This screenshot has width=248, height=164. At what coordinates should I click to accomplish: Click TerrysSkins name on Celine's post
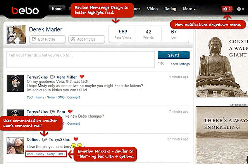click(x=59, y=139)
